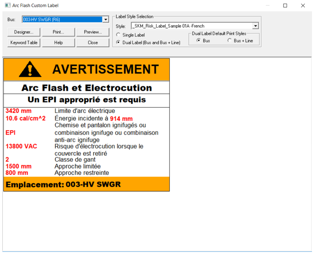Viewport: 316px width, 255px height.
Task: Open the label Style dropdown arrow
Action: pyautogui.click(x=255, y=26)
